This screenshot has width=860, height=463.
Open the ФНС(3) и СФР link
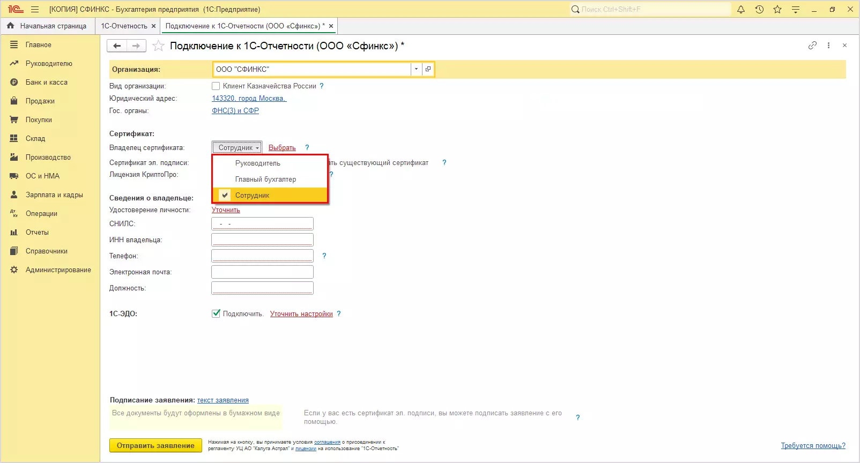pos(235,110)
